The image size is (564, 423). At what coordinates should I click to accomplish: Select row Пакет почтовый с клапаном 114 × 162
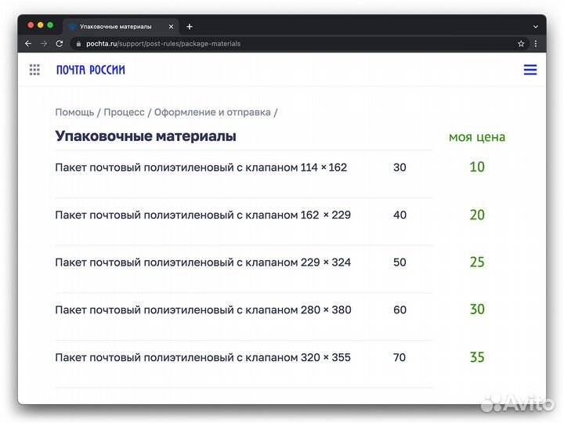tap(244, 174)
